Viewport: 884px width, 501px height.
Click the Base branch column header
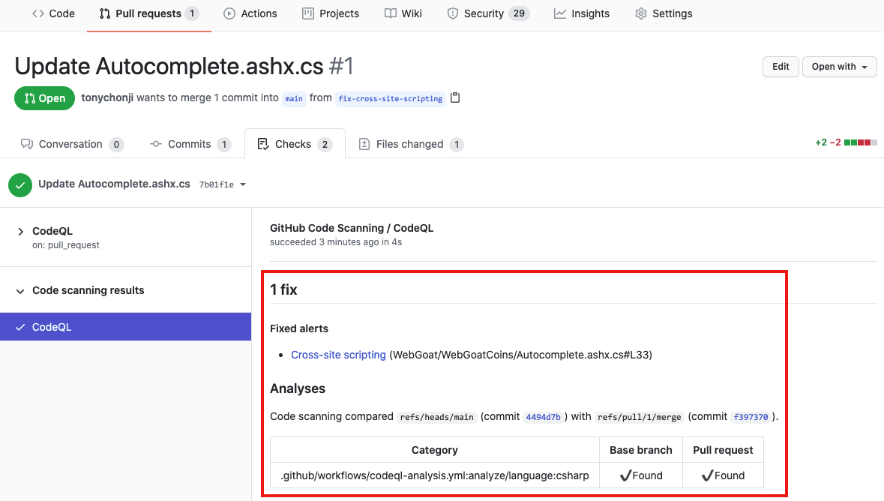pos(641,450)
